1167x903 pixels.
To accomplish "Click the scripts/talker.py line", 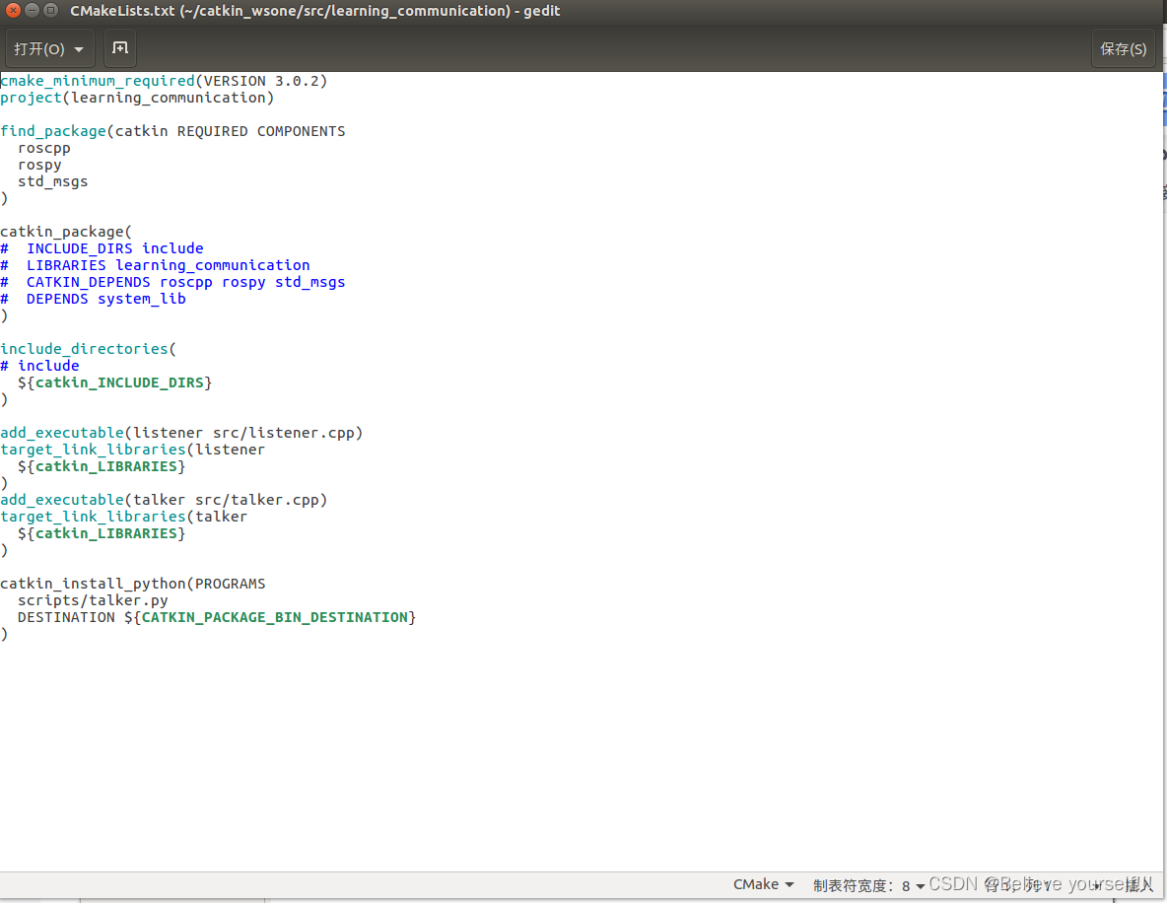I will (93, 599).
